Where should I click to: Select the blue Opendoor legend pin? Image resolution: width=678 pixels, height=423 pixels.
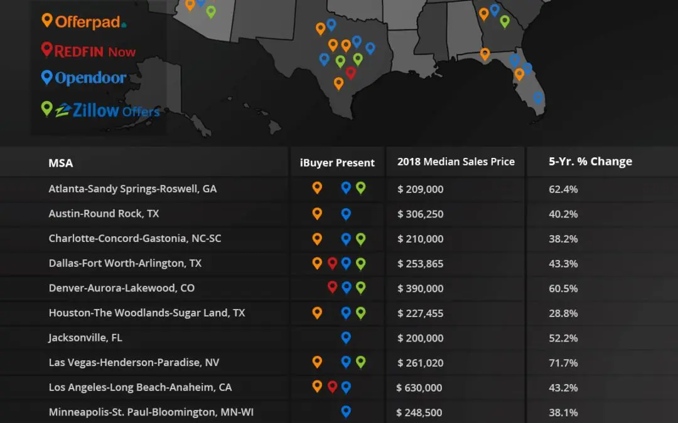point(46,77)
